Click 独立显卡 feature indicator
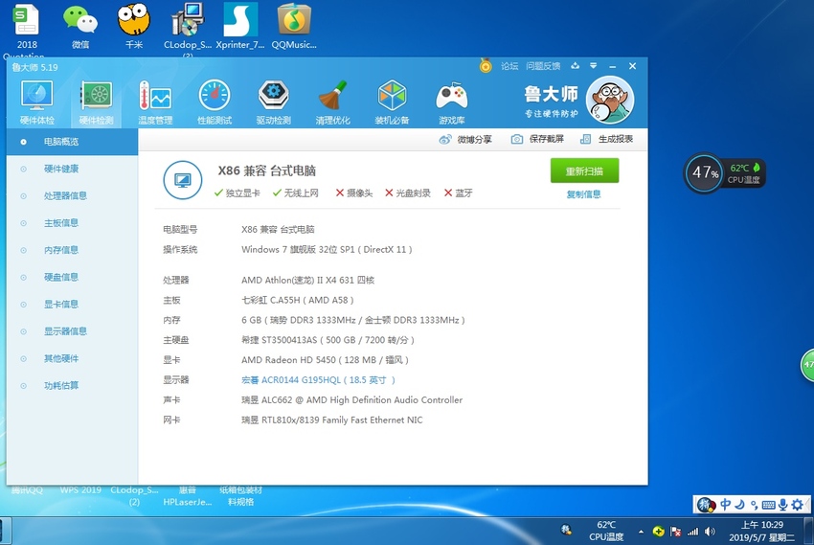Image resolution: width=814 pixels, height=545 pixels. (x=237, y=193)
